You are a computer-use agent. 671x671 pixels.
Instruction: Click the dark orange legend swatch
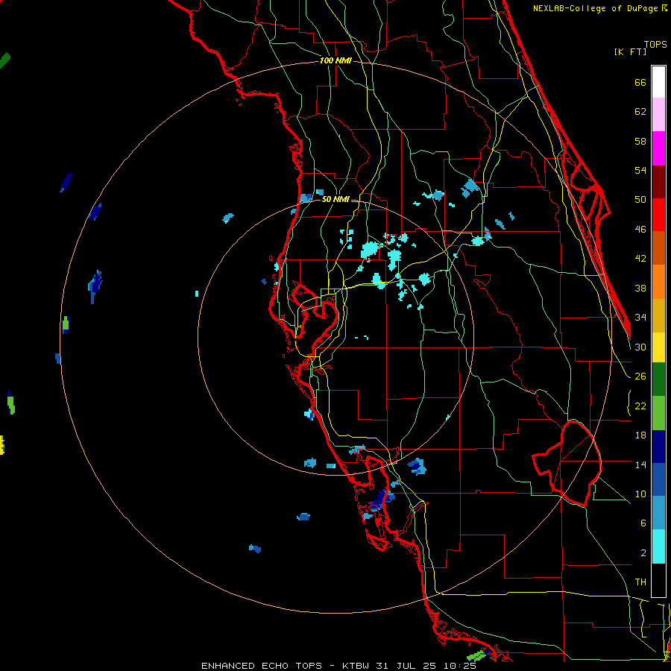[x=658, y=248]
